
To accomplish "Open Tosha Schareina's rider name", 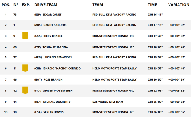I will point(55,47).
